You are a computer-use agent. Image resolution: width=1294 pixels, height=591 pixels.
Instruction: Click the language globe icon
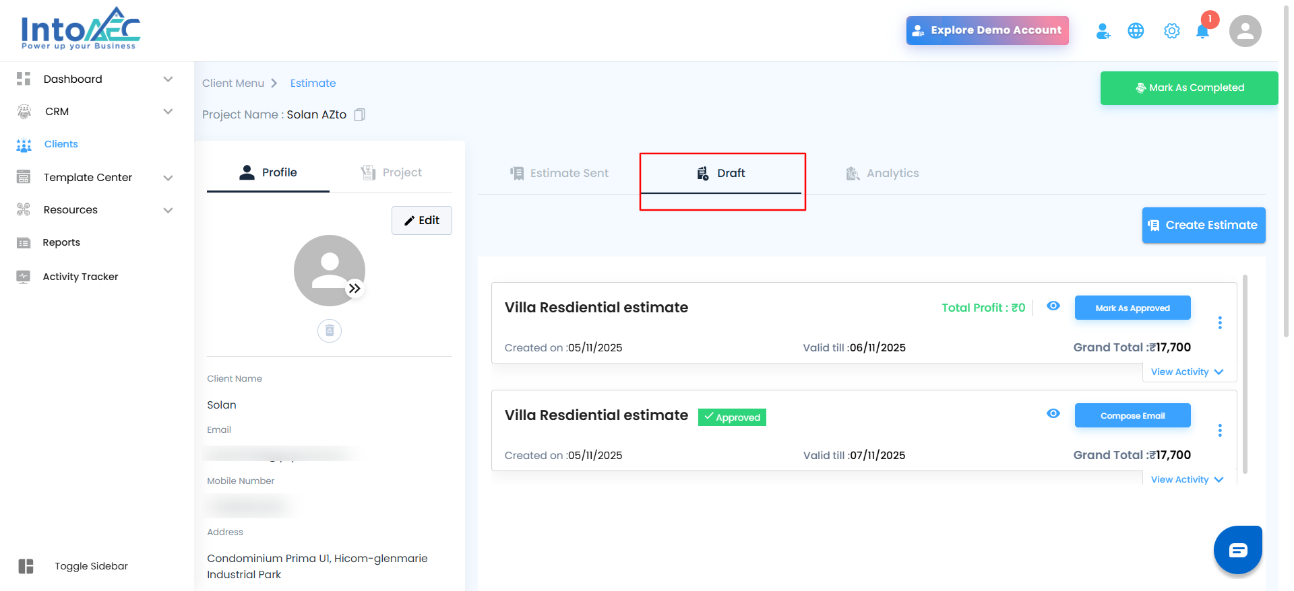point(1136,31)
